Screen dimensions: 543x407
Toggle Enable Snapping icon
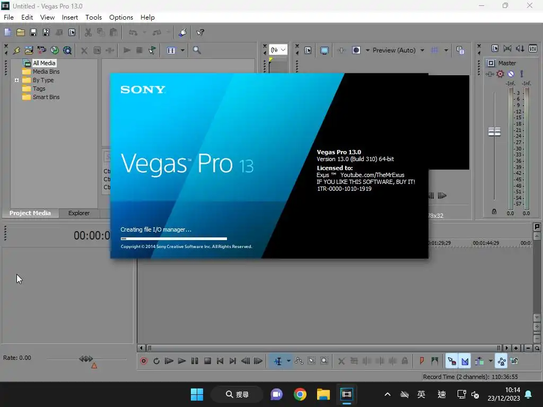tap(452, 361)
